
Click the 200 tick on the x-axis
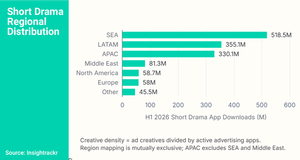178,105
